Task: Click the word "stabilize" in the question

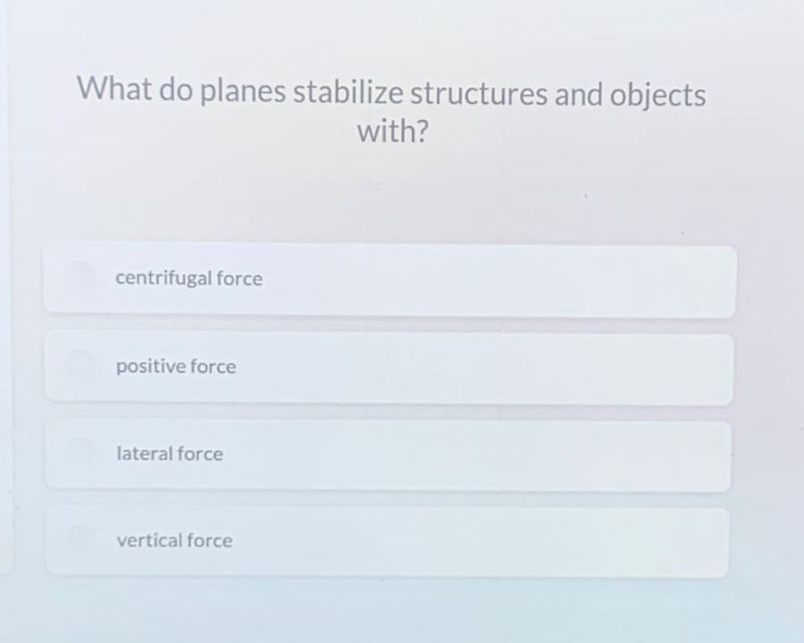Action: pyautogui.click(x=349, y=93)
